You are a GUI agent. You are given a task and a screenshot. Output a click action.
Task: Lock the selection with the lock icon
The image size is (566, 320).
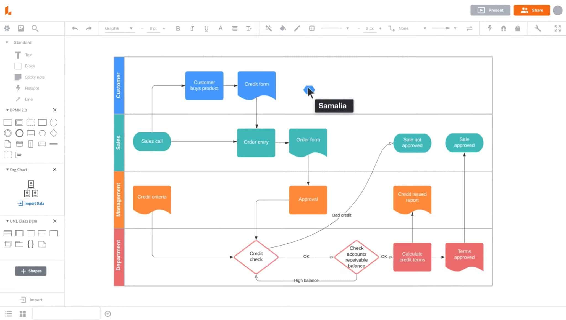[x=517, y=28]
